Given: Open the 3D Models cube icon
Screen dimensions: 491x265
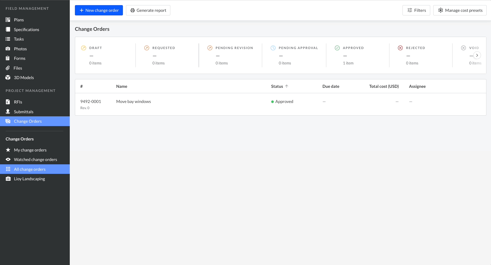Looking at the screenshot, I should tap(8, 78).
